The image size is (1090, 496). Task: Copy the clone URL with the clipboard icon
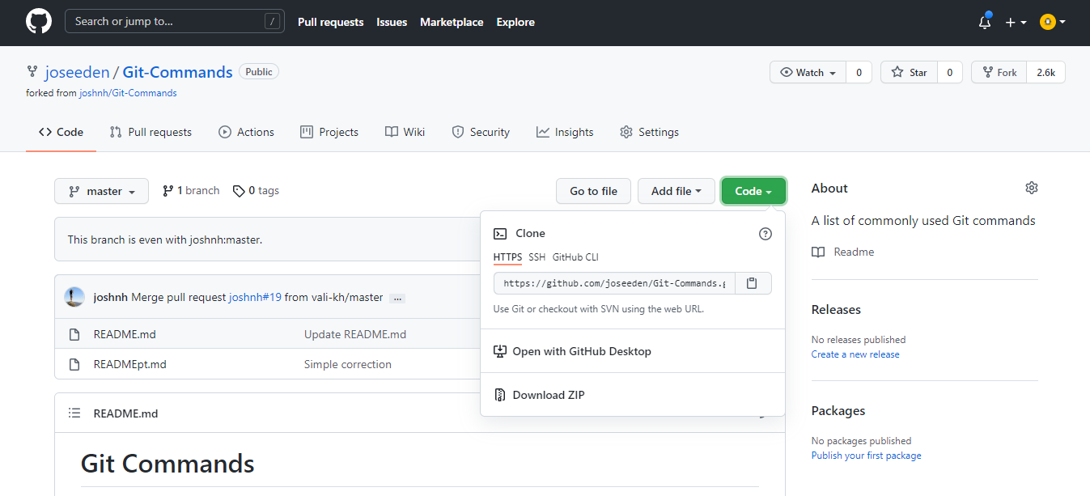point(753,283)
